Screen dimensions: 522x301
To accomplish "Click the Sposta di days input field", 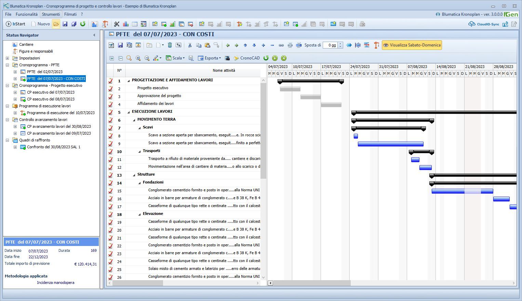I will coord(330,45).
